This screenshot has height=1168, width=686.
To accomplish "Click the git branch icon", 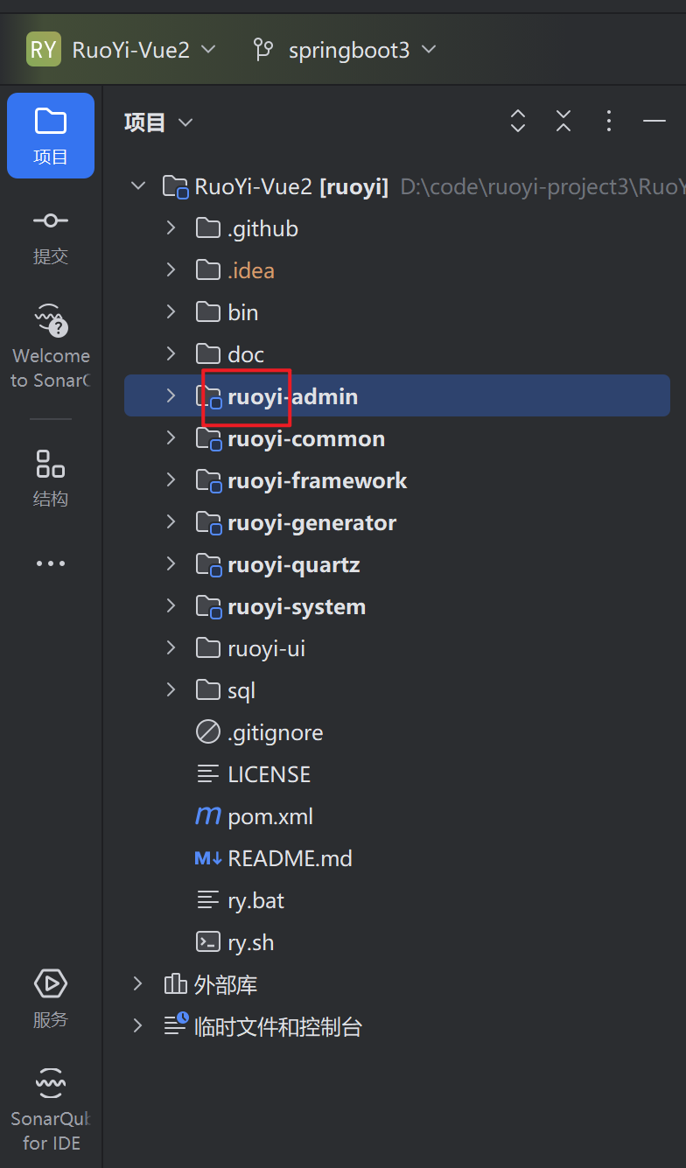I will tap(262, 49).
